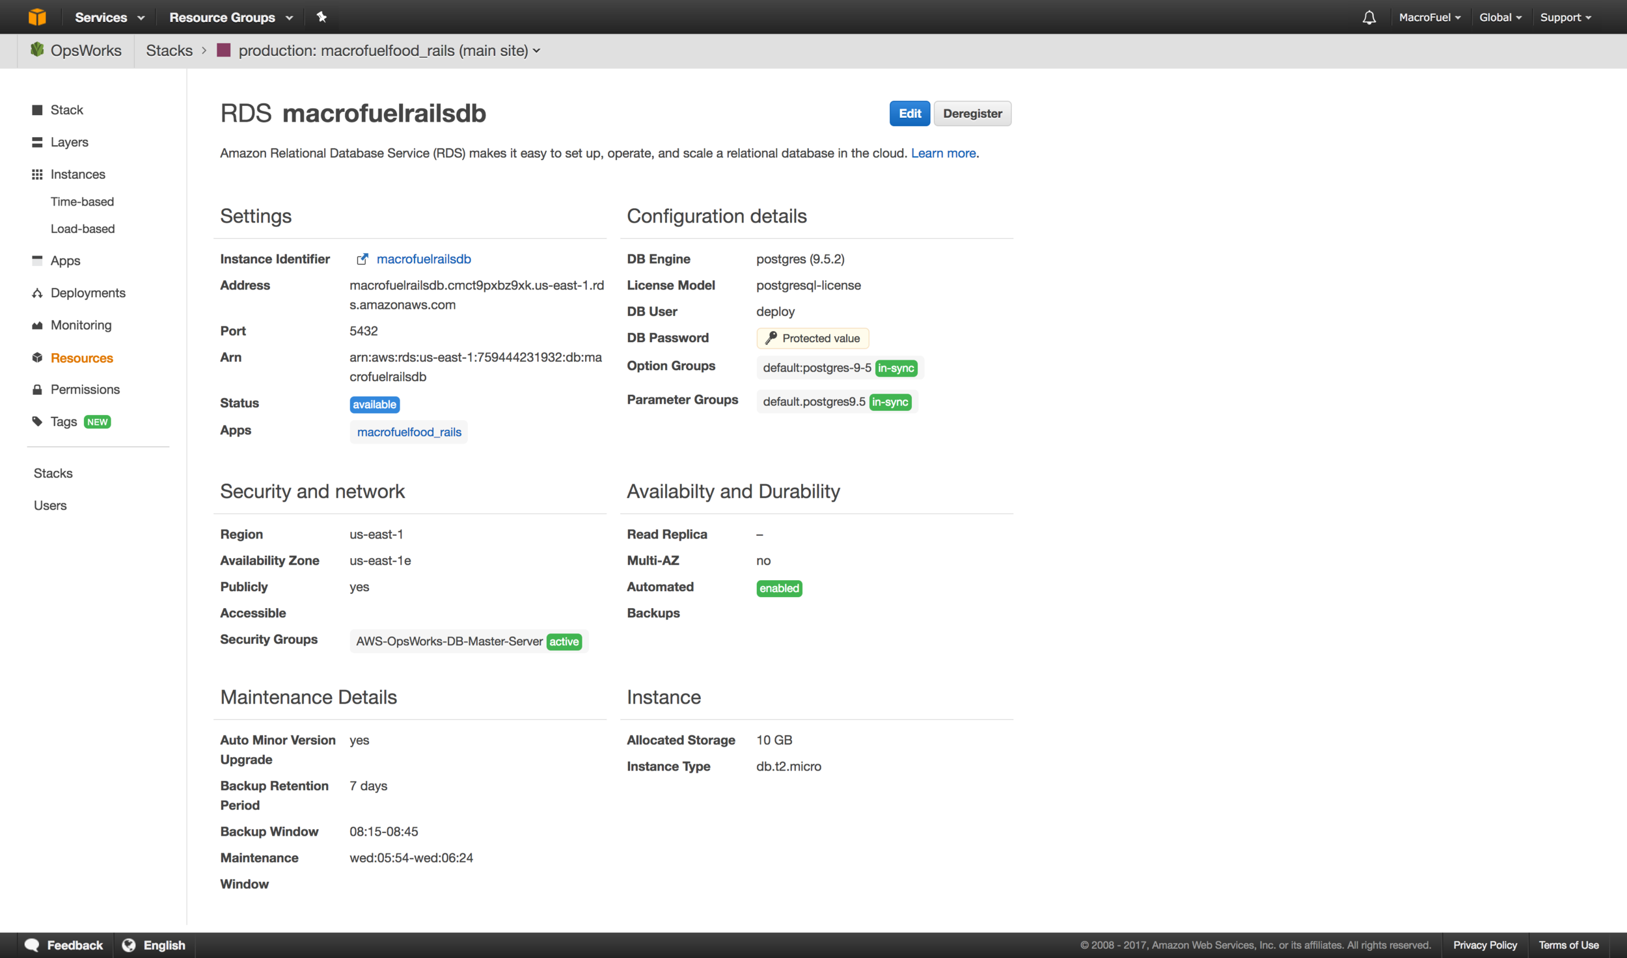Click the Tags navigation icon
Viewport: 1627px width, 958px height.
pos(35,421)
